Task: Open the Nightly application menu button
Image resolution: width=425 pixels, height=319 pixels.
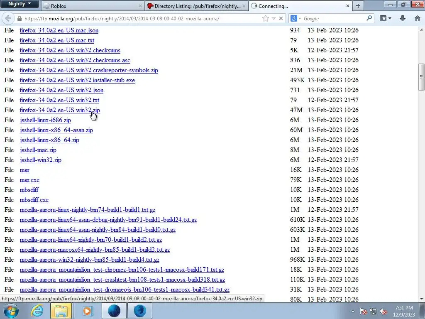Action: [x=20, y=4]
